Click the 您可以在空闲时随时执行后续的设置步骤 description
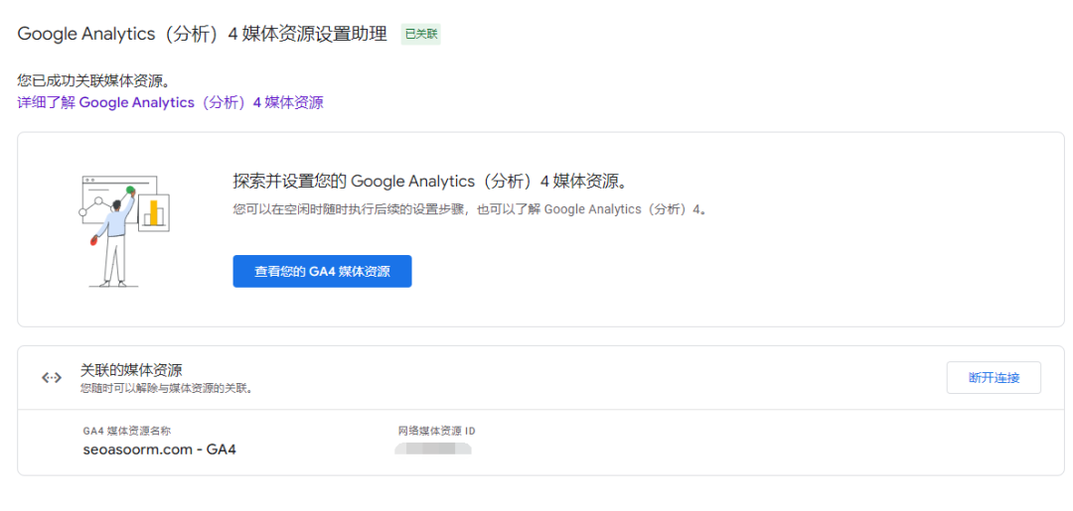The width and height of the screenshot is (1073, 511). point(469,209)
